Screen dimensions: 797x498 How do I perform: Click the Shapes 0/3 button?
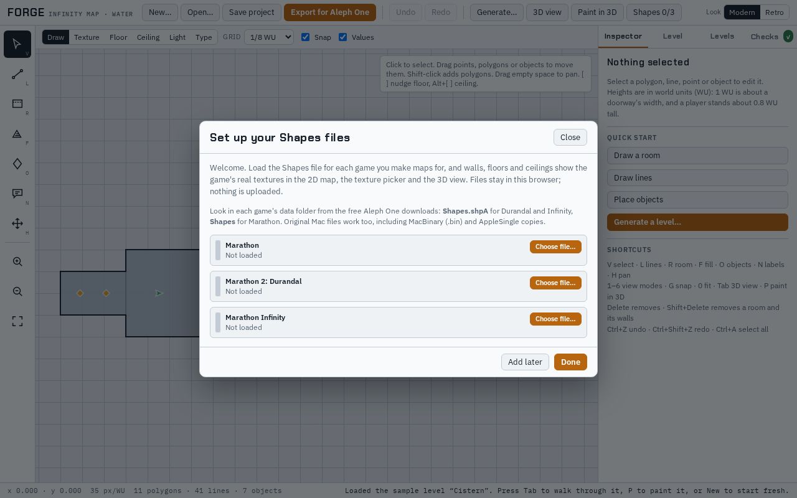(654, 12)
